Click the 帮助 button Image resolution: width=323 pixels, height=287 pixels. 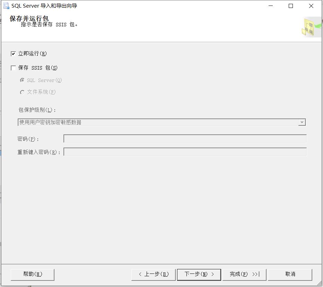pyautogui.click(x=32, y=274)
